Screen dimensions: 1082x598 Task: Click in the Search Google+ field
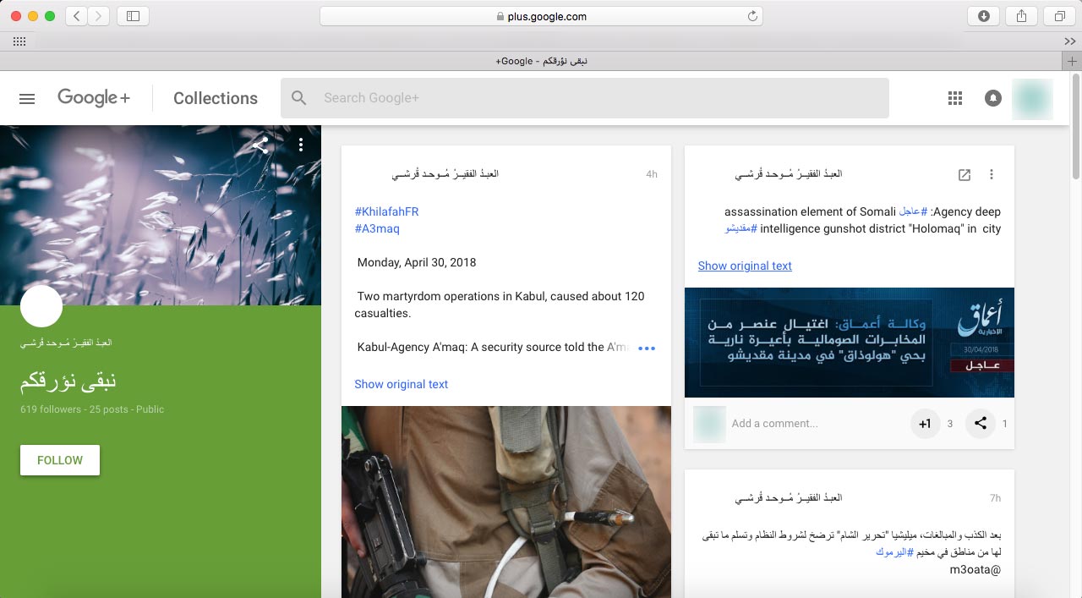coord(583,98)
